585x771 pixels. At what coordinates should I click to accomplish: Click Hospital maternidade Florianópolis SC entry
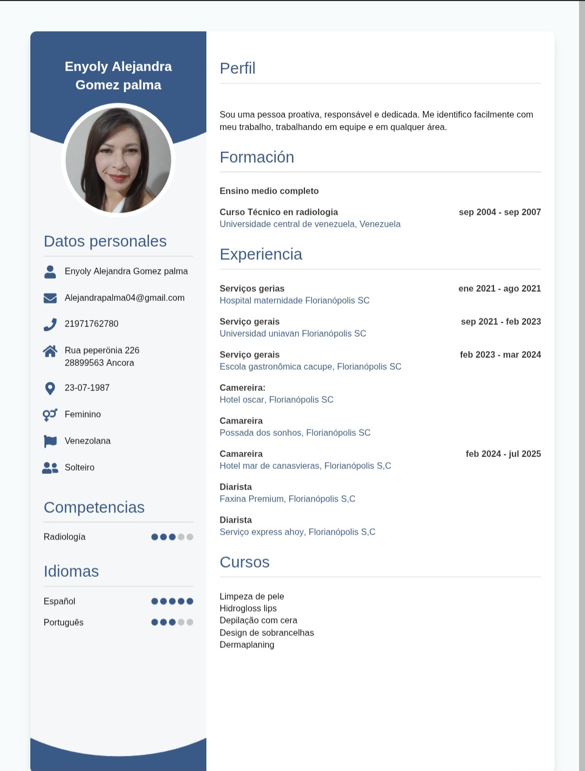coord(294,300)
